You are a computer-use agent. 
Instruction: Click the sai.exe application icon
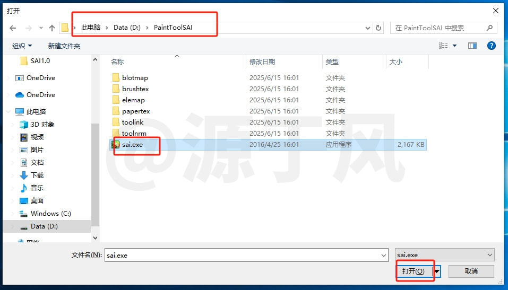tap(116, 144)
